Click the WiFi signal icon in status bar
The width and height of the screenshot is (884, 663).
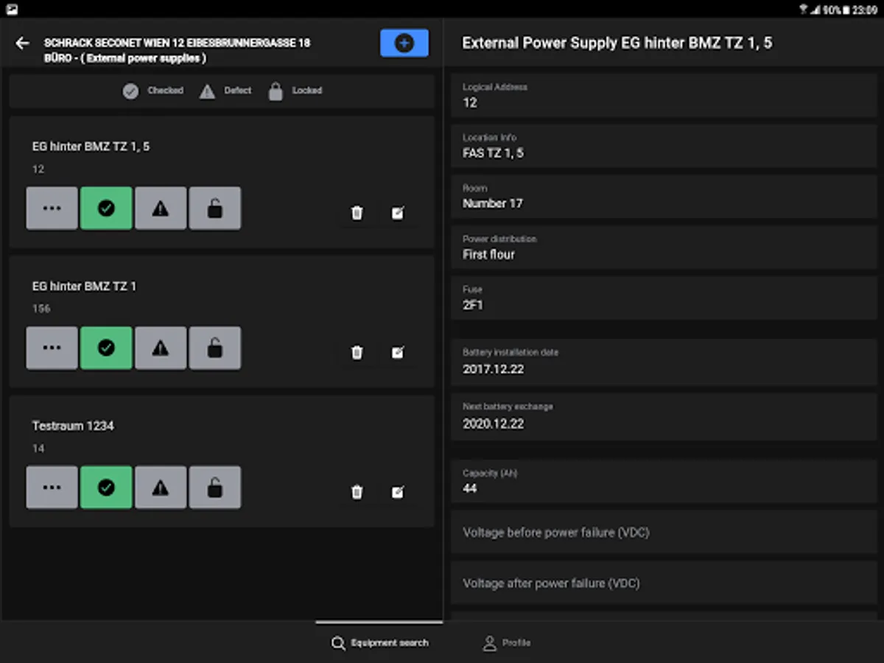click(x=802, y=10)
